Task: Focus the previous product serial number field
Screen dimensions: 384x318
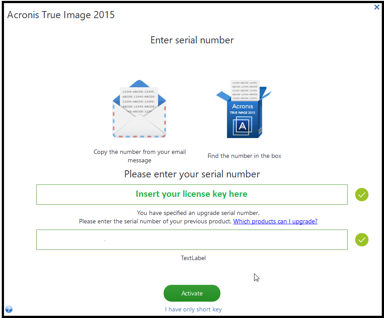Action: (192, 240)
